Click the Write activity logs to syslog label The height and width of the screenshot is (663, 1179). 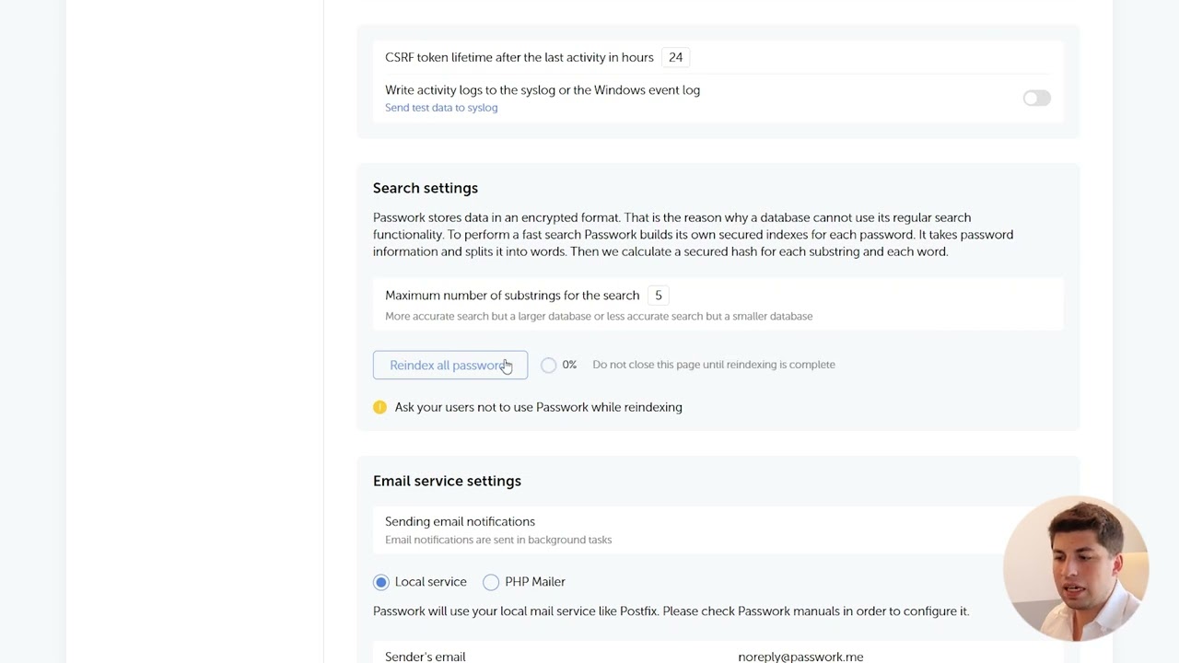click(x=543, y=90)
